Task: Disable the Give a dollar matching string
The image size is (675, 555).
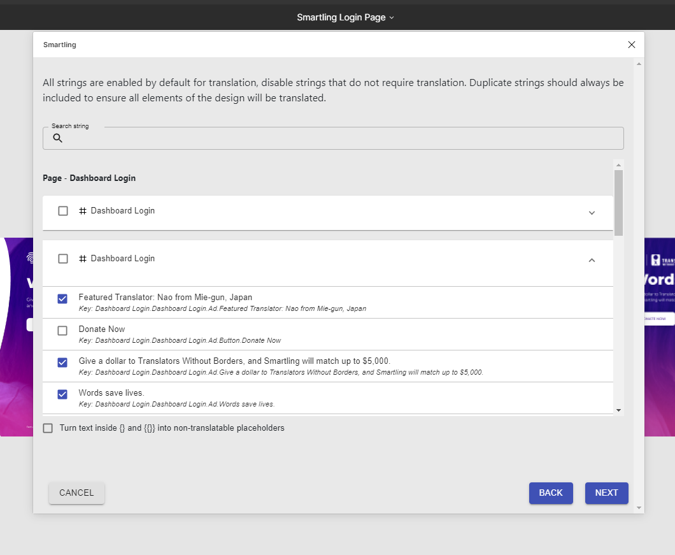Action: click(62, 362)
